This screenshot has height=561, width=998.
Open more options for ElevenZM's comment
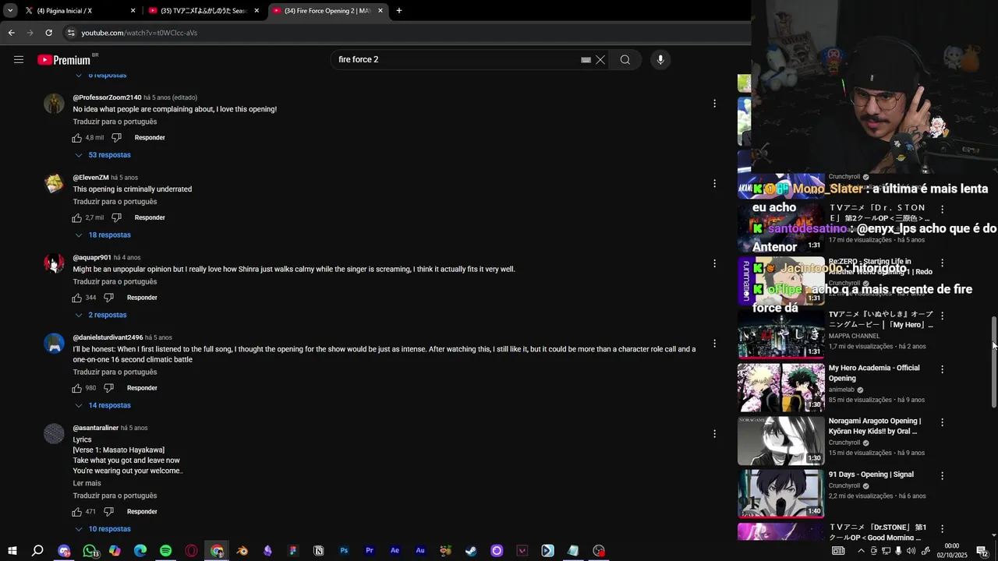tap(714, 184)
